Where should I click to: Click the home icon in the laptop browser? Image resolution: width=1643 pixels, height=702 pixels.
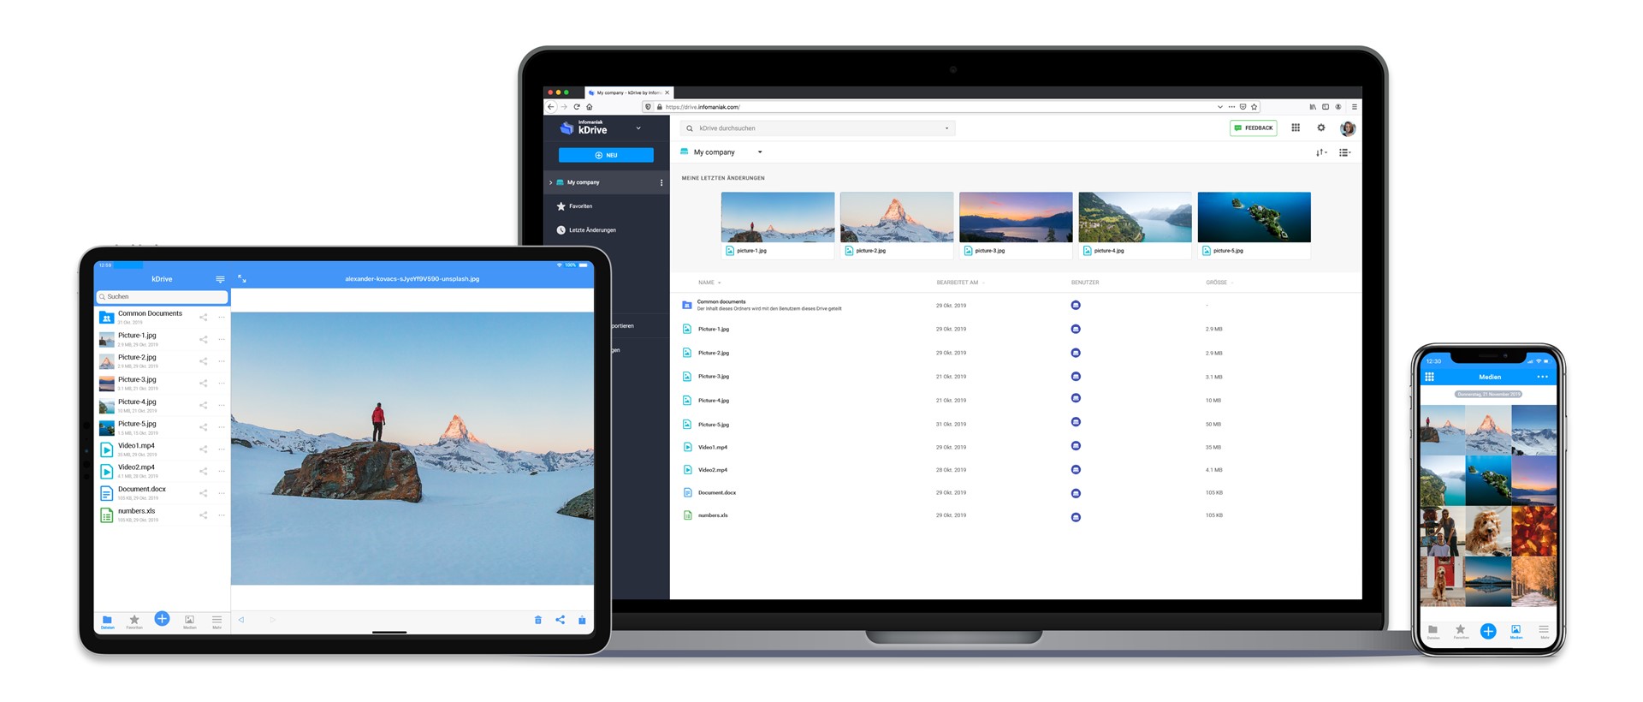coord(590,107)
